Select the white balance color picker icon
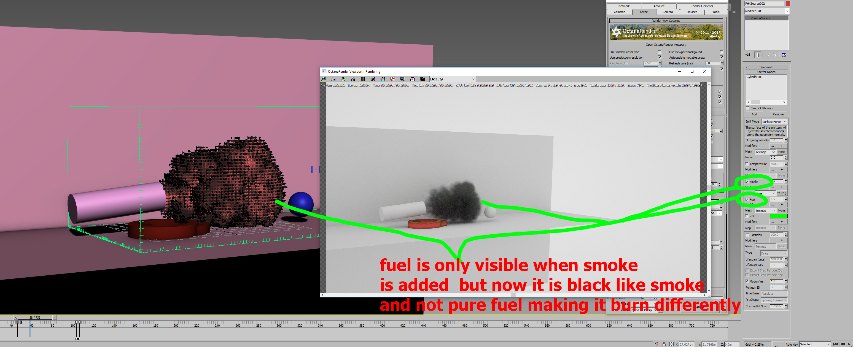Screen dimensions: 853x347 point(383,79)
